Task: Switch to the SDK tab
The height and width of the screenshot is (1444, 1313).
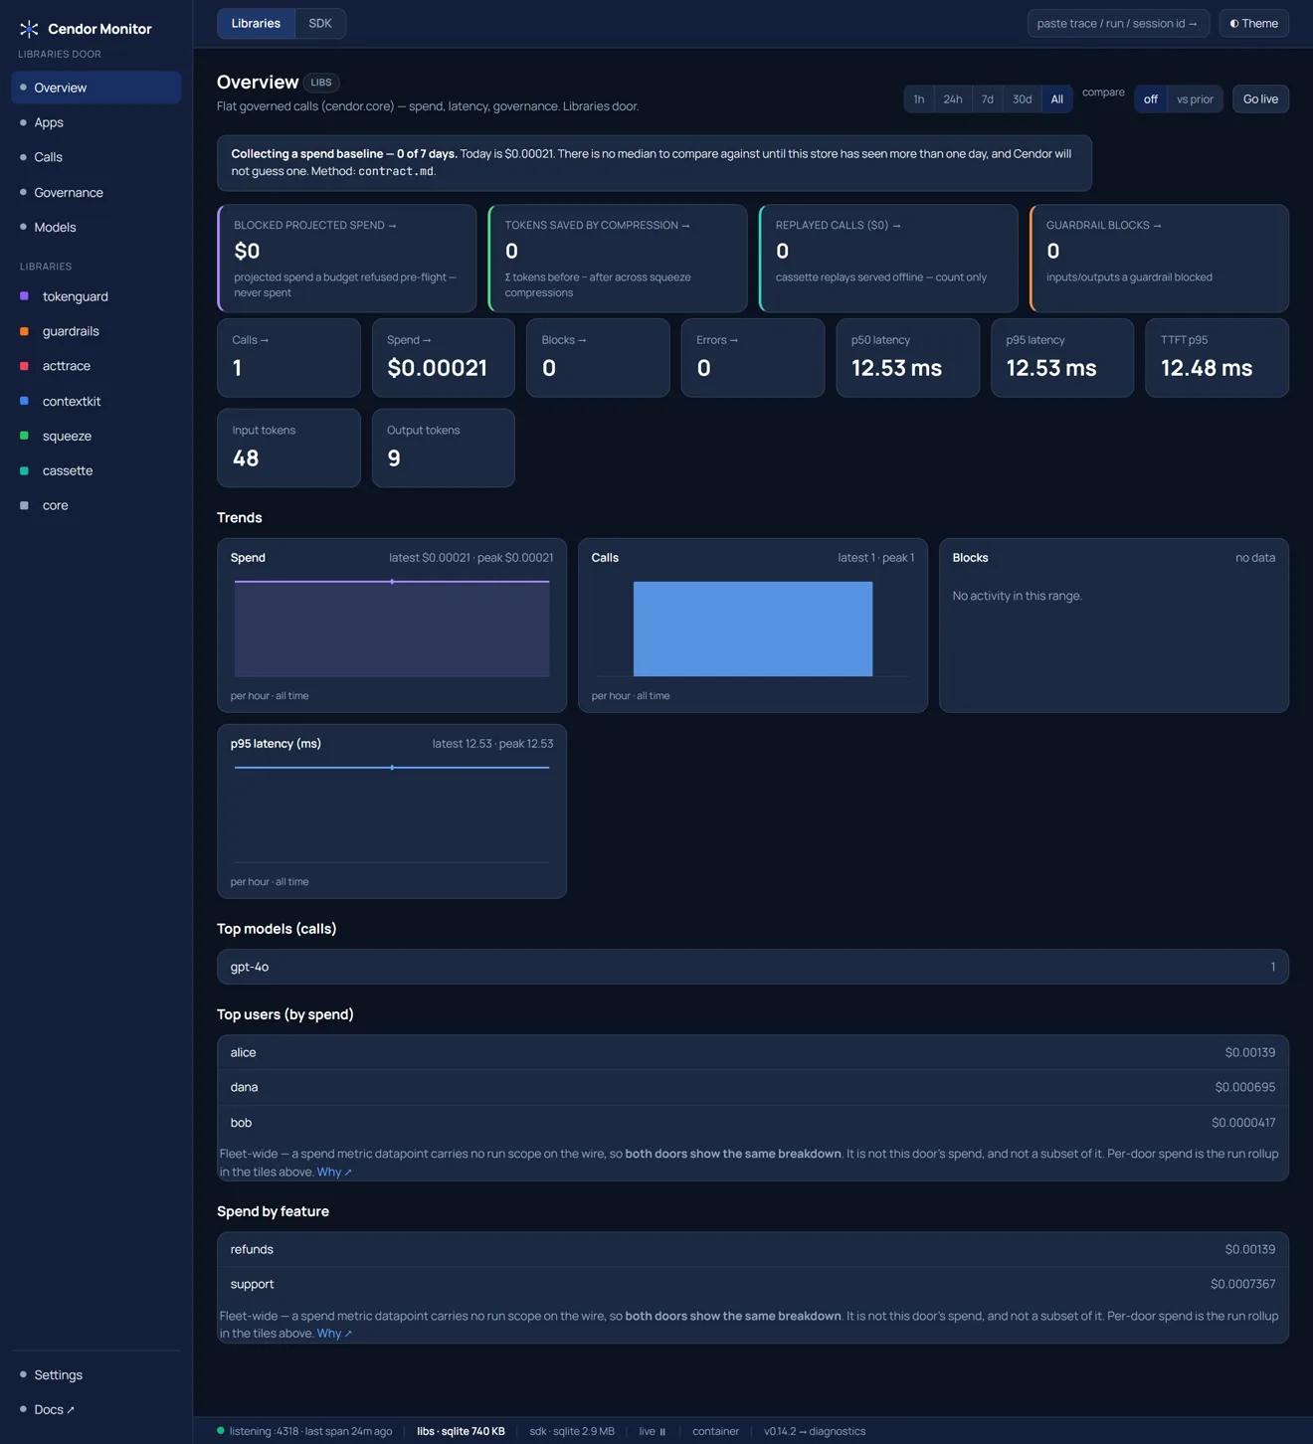Action: coord(320,23)
